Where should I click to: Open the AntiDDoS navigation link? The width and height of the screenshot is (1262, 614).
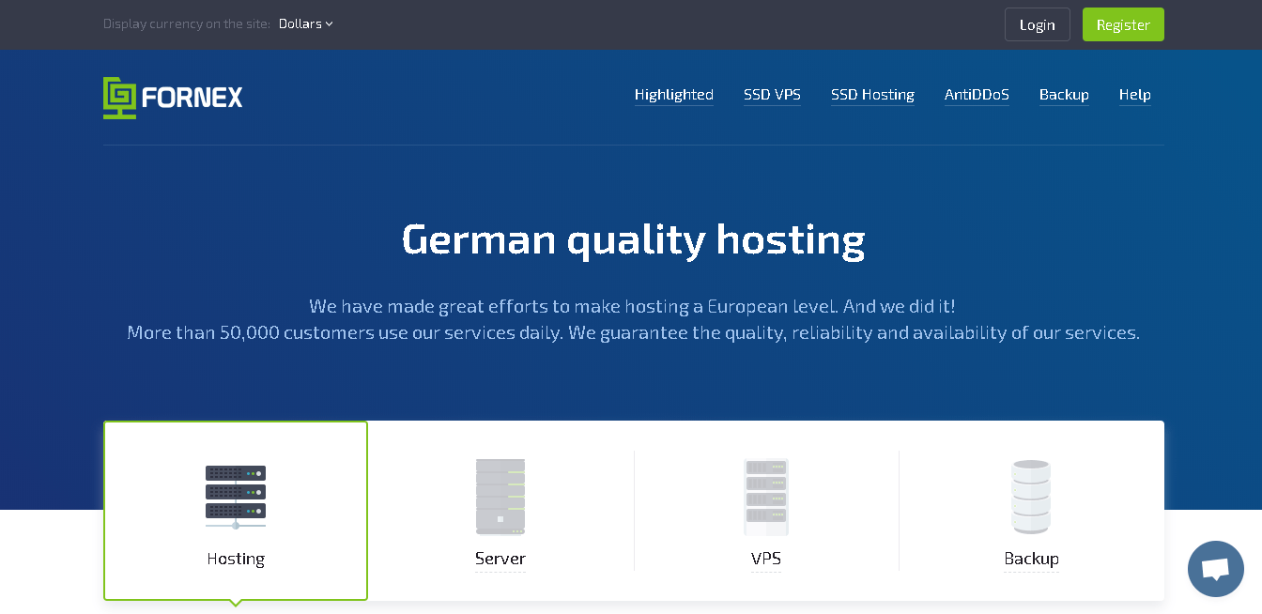pyautogui.click(x=977, y=95)
